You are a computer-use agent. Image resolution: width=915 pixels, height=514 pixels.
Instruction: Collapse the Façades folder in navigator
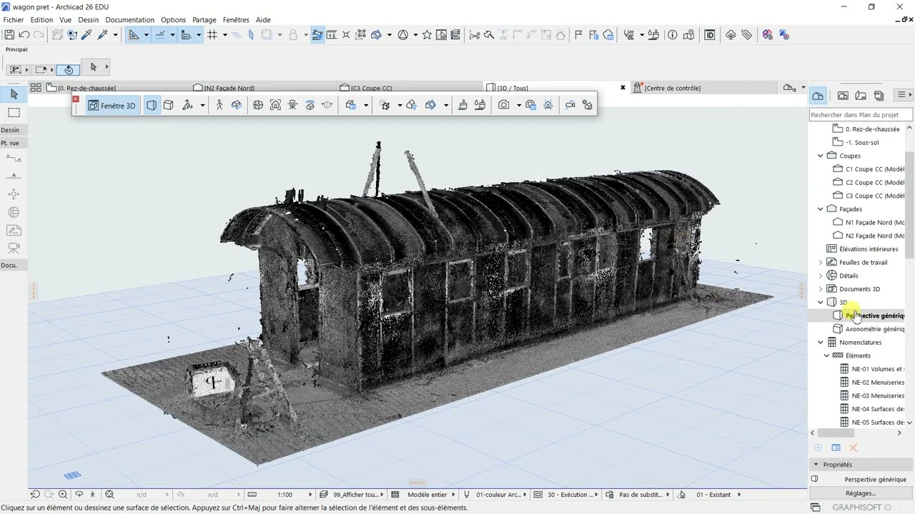pyautogui.click(x=821, y=209)
